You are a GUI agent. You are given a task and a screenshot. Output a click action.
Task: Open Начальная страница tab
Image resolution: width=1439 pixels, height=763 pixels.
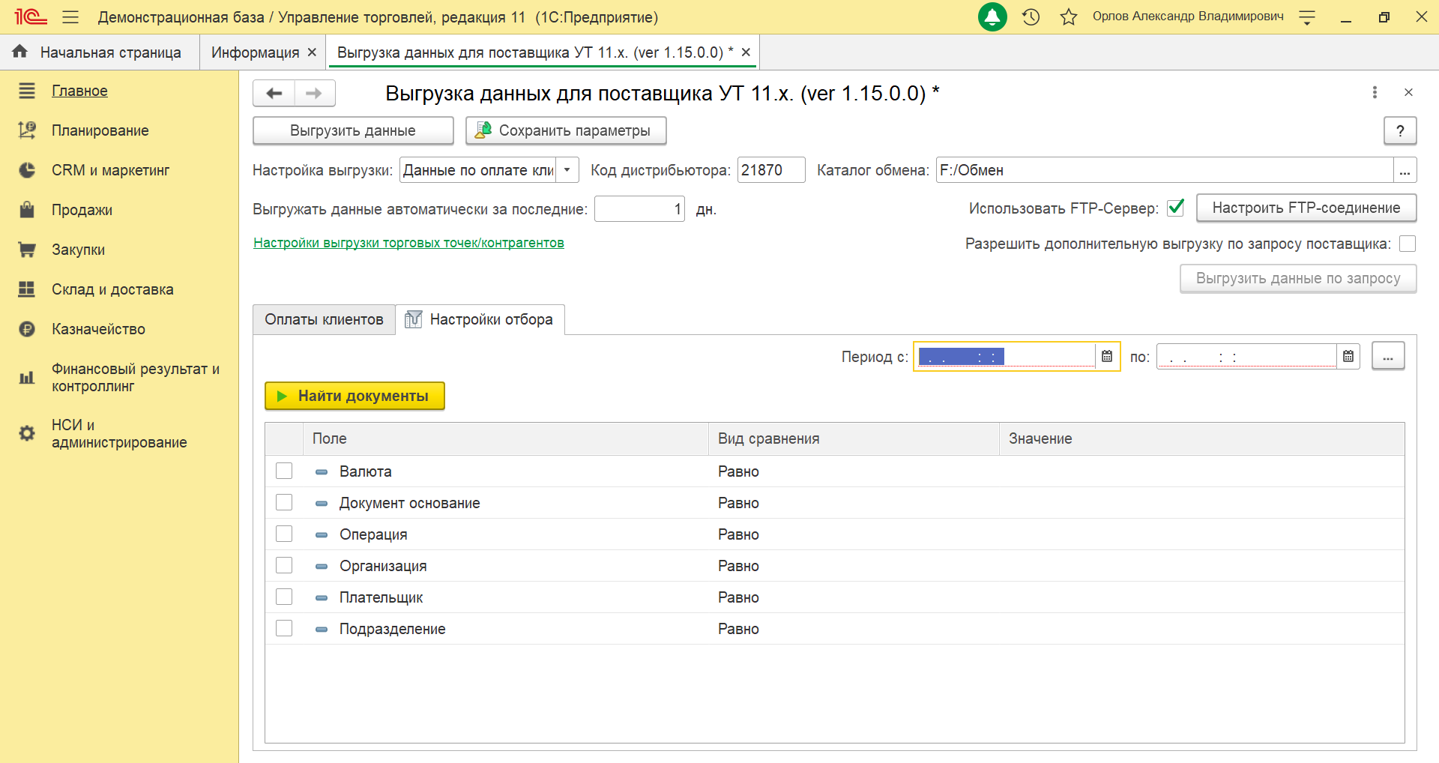(100, 52)
